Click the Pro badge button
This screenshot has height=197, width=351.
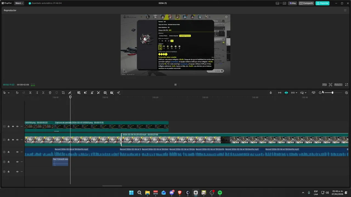(293, 3)
